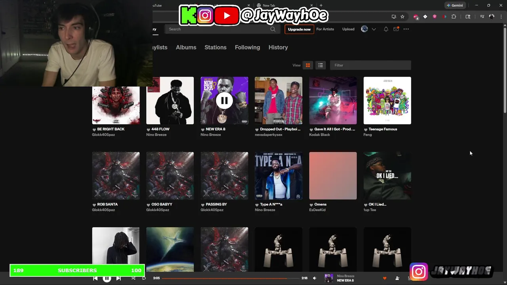507x285 pixels.
Task: Open the 1up Tee artist link
Action: (370, 210)
